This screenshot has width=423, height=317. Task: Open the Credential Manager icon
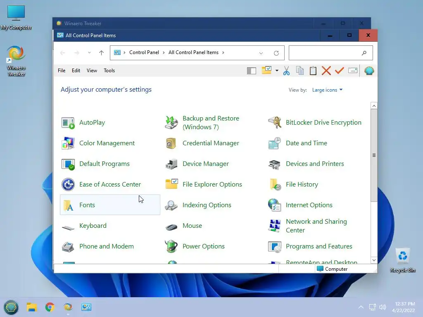coord(171,143)
